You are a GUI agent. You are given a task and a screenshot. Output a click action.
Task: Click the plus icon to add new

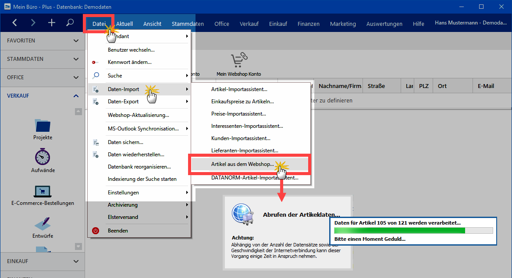(x=52, y=22)
